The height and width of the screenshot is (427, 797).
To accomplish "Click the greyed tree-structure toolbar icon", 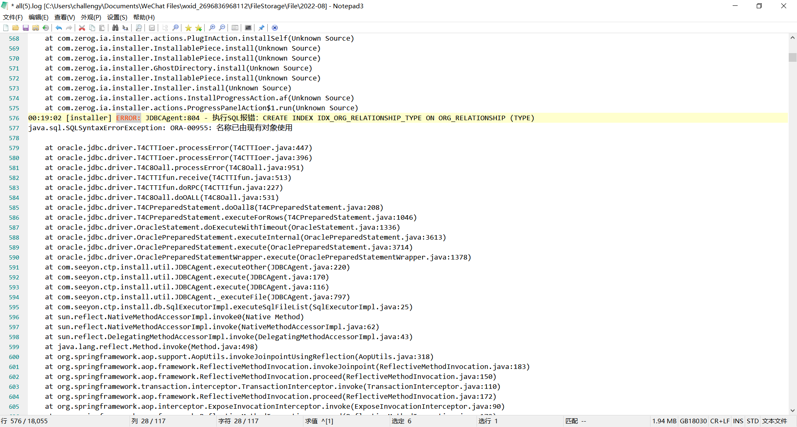I will tap(165, 28).
